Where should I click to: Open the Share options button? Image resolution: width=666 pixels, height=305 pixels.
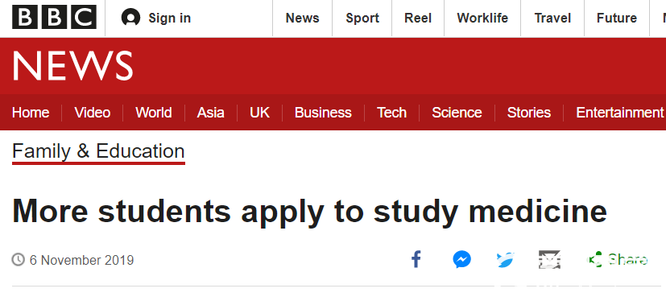[617, 259]
